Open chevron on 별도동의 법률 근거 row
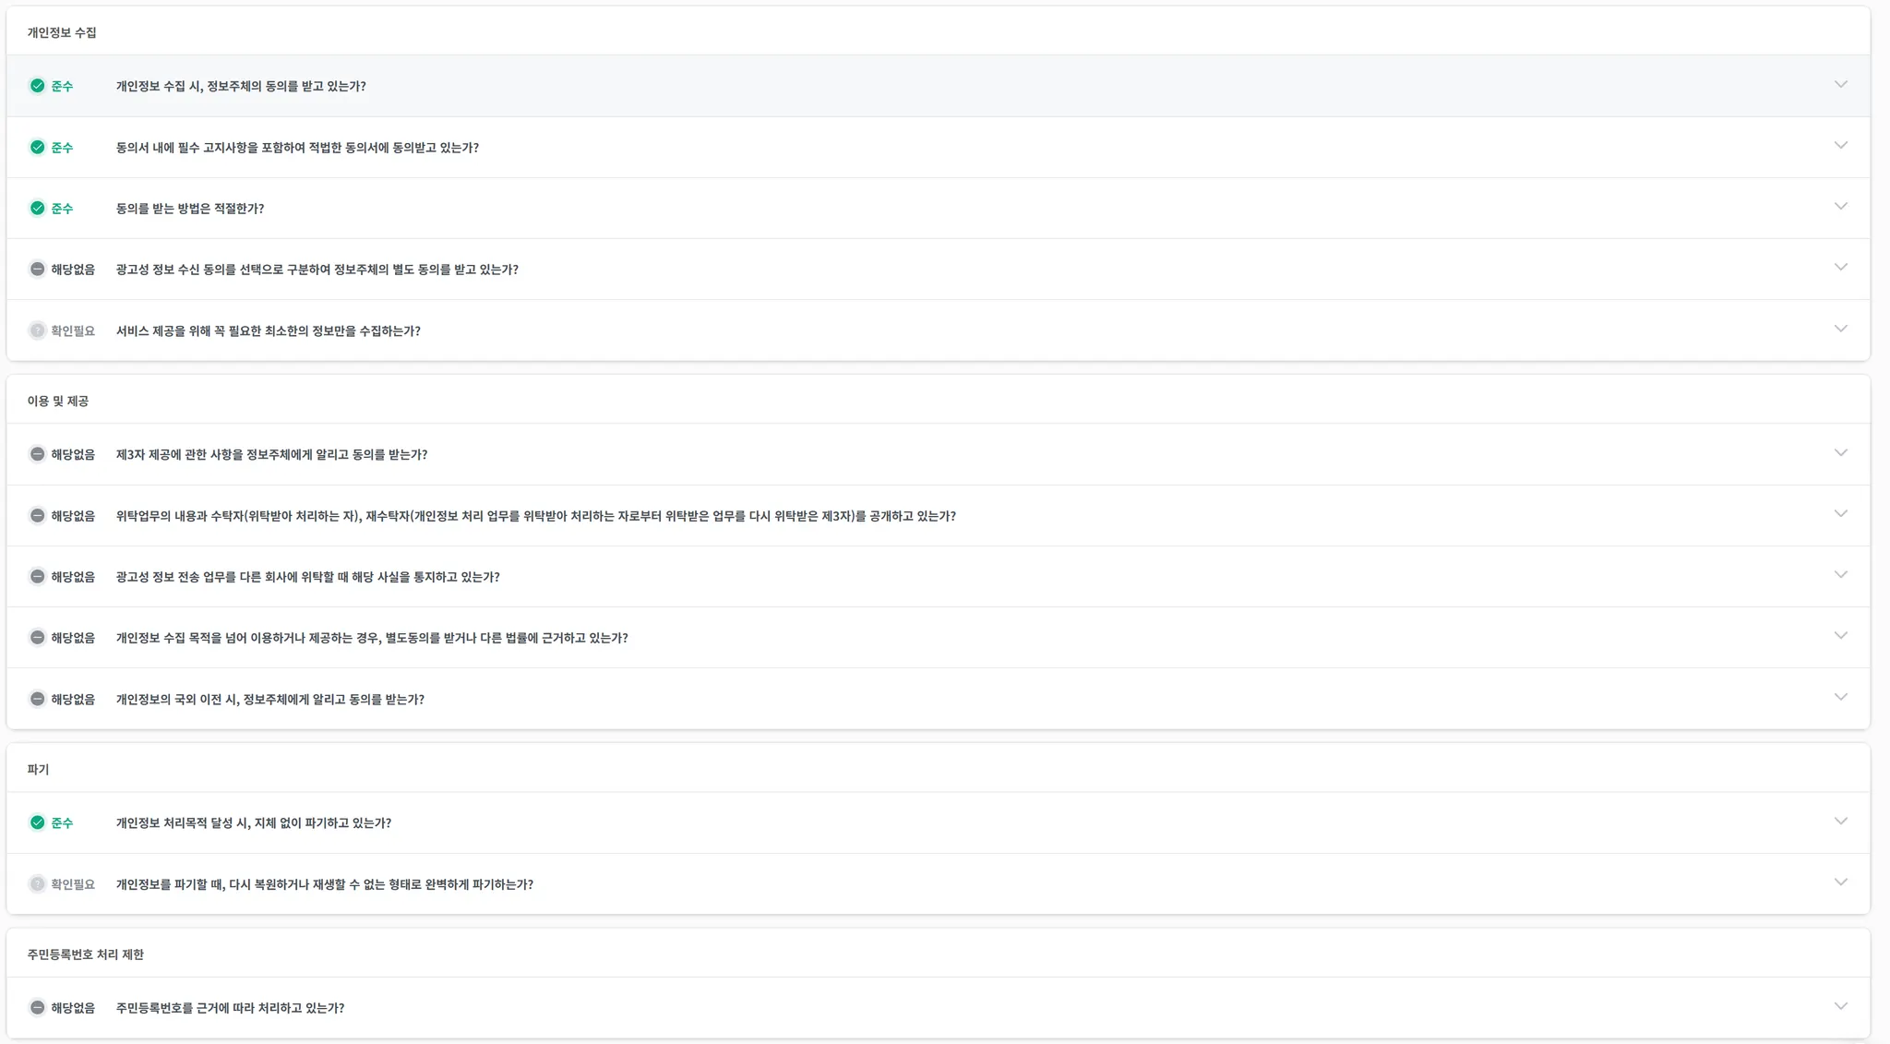The image size is (1890, 1044). [x=1840, y=636]
